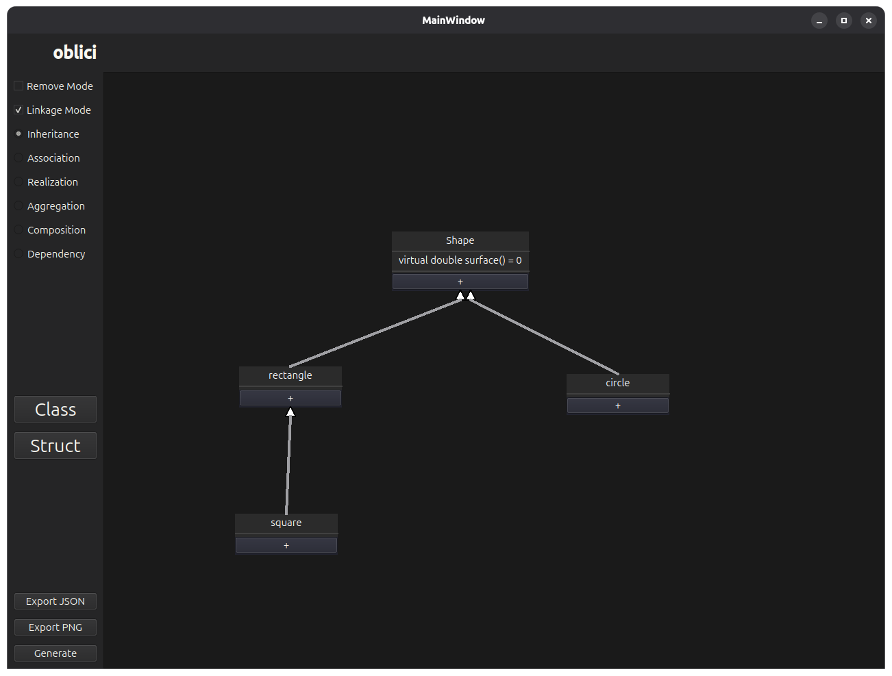This screenshot has width=892, height=676.
Task: Select the Composition link type
Action: [18, 229]
